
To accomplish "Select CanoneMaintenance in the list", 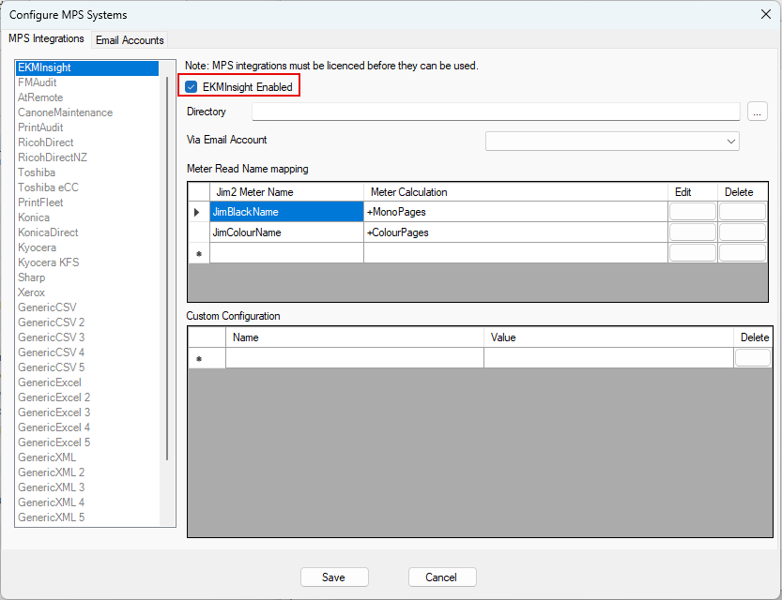I will pos(87,112).
